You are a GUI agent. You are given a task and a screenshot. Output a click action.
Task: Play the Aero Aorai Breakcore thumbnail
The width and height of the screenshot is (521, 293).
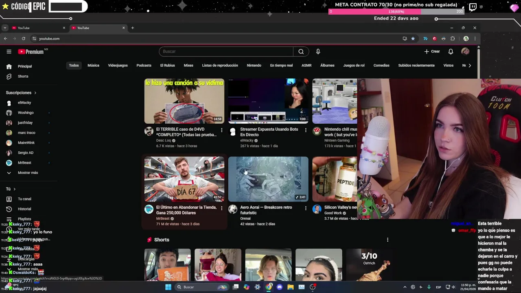point(268,179)
